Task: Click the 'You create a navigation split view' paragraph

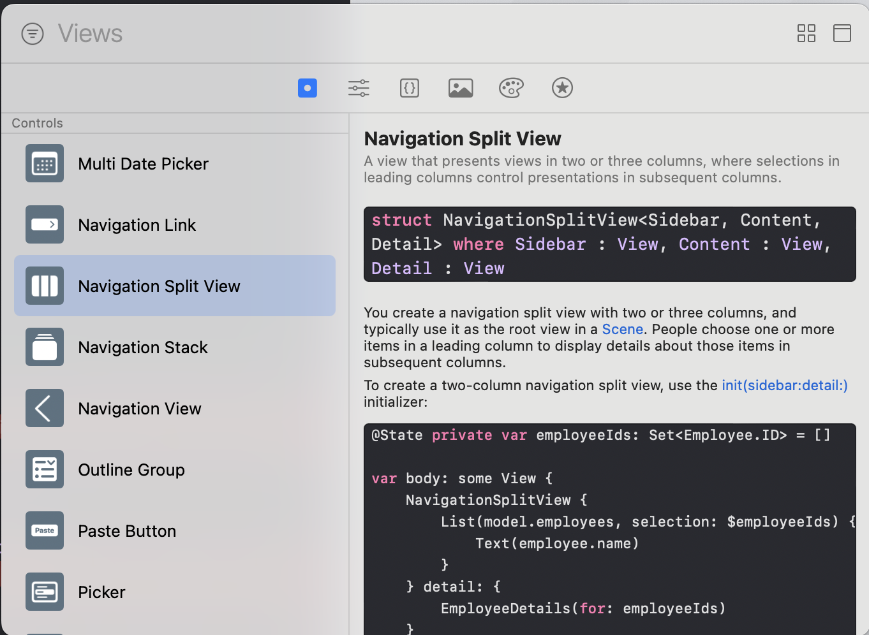Action: click(600, 338)
